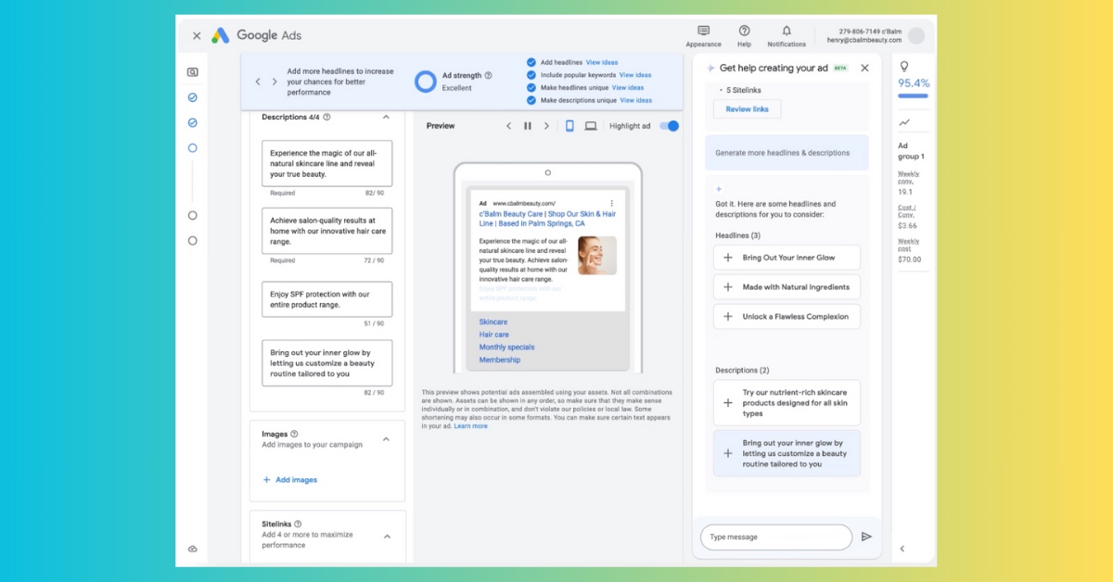Open the Help icon
This screenshot has height=582, width=1113.
pos(744,32)
